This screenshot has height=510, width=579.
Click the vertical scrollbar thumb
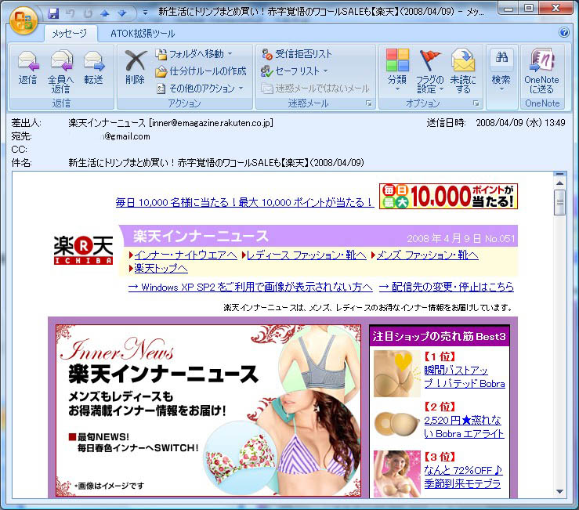pyautogui.click(x=559, y=202)
